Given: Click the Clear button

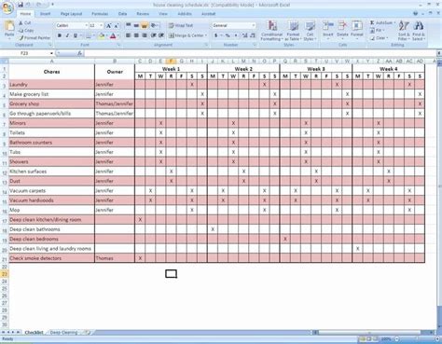Looking at the screenshot, I should point(380,38).
